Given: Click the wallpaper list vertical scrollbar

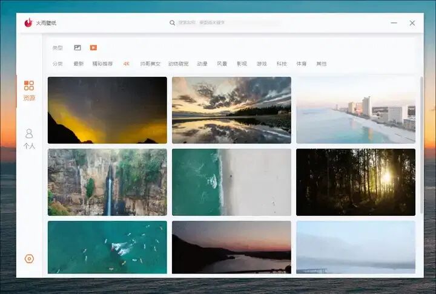Looking at the screenshot, I should pos(421,145).
